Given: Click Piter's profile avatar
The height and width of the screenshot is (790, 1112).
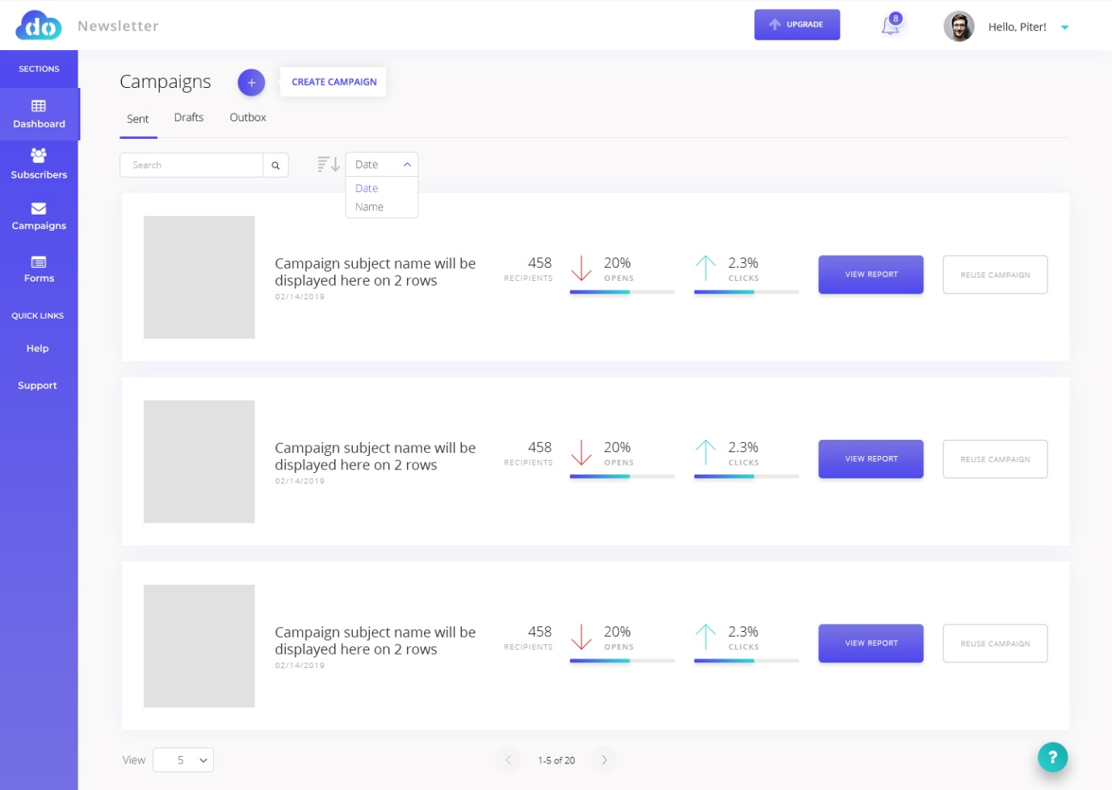Looking at the screenshot, I should point(959,27).
